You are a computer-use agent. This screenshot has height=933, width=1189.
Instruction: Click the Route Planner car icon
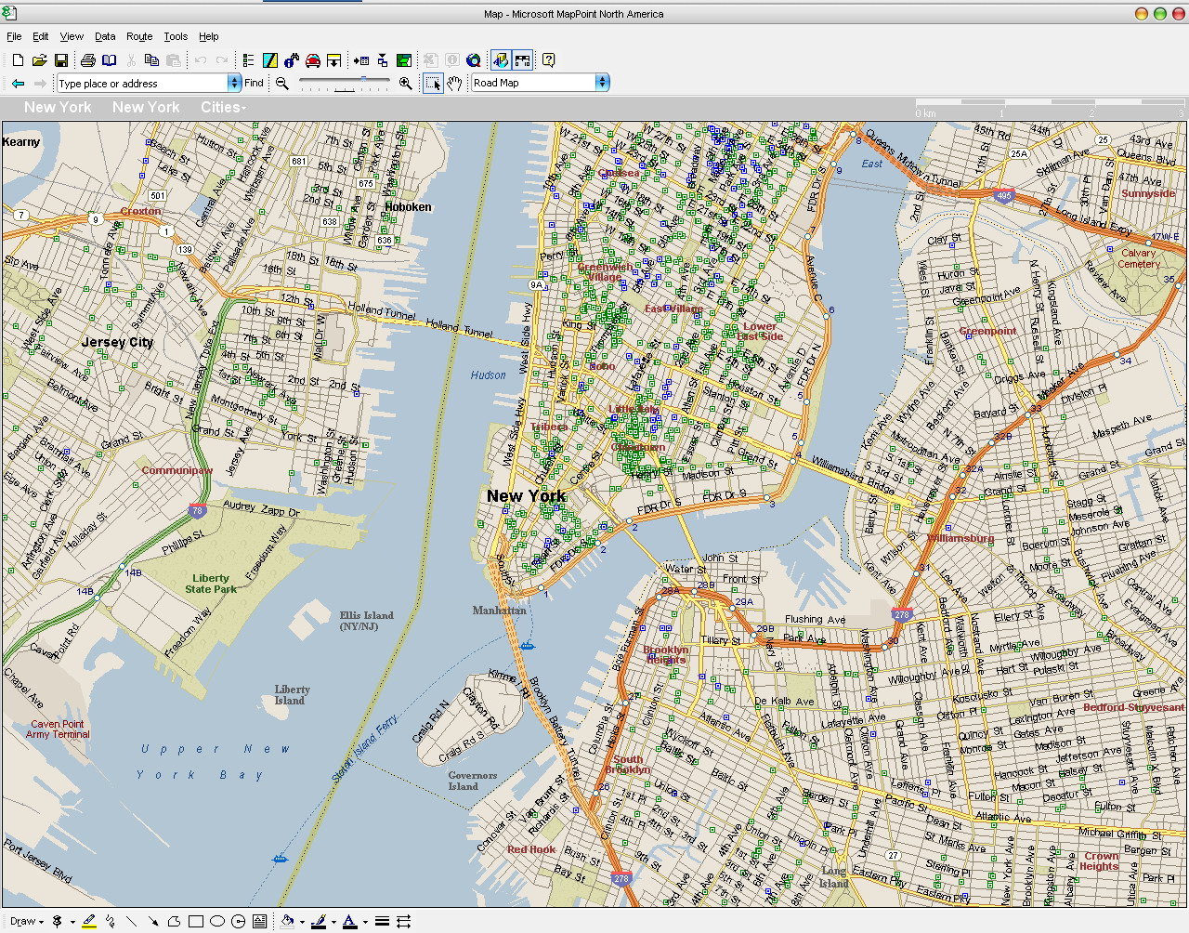point(313,60)
